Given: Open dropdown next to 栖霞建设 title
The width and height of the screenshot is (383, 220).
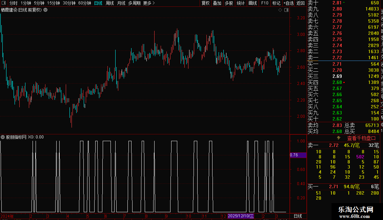Looking at the screenshot, I should (45, 10).
